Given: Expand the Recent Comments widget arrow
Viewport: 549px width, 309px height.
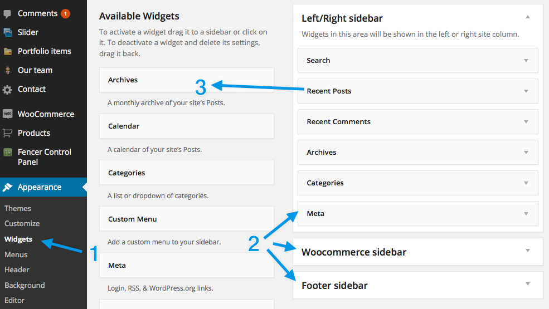Looking at the screenshot, I should 525,121.
